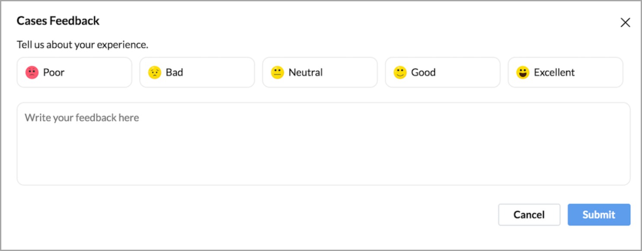Submit the feedback form
The height and width of the screenshot is (251, 642).
coord(599,215)
